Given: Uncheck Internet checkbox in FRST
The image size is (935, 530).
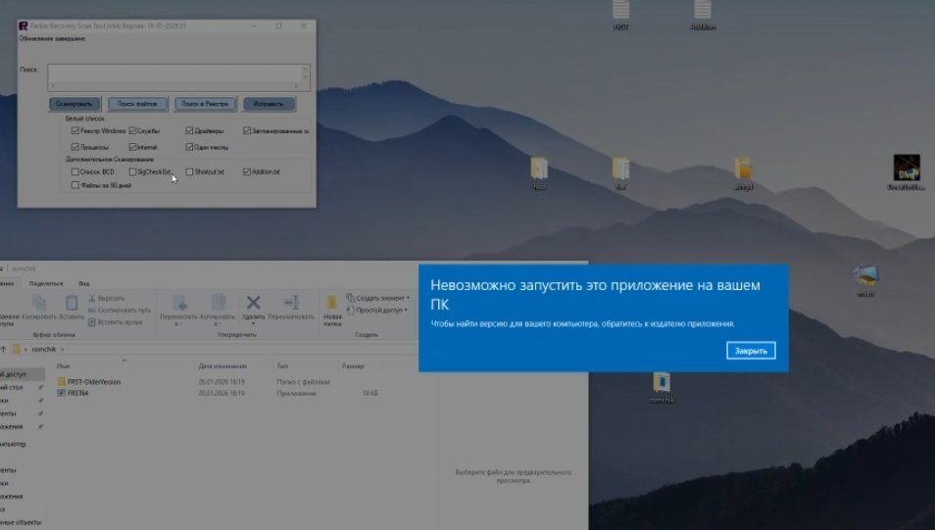Looking at the screenshot, I should tap(132, 147).
